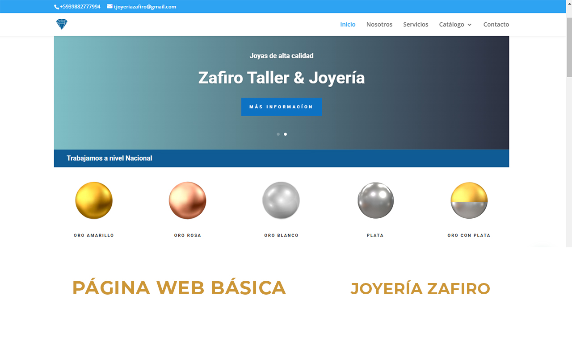Click the envelope email icon
This screenshot has height=354, width=572.
point(110,7)
